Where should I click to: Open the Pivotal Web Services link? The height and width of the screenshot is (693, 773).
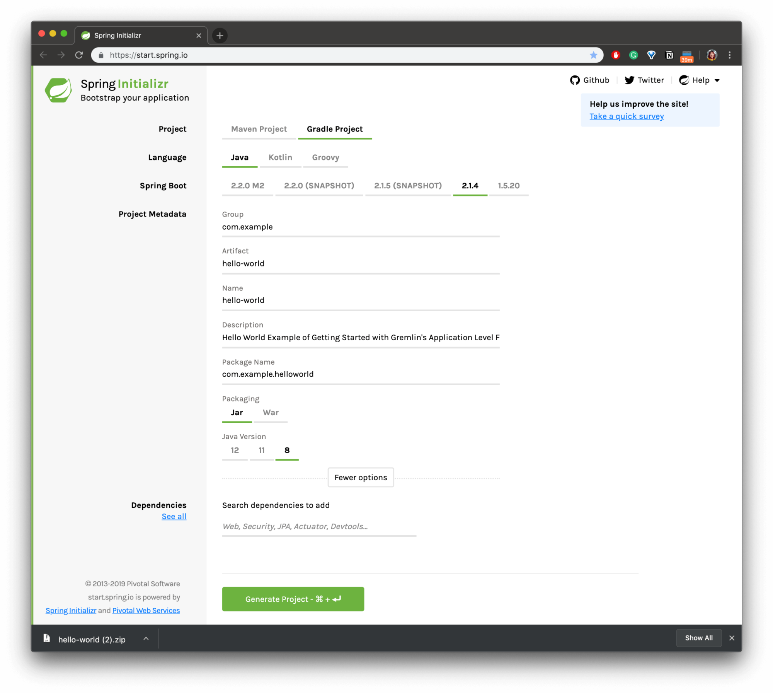[x=146, y=611]
